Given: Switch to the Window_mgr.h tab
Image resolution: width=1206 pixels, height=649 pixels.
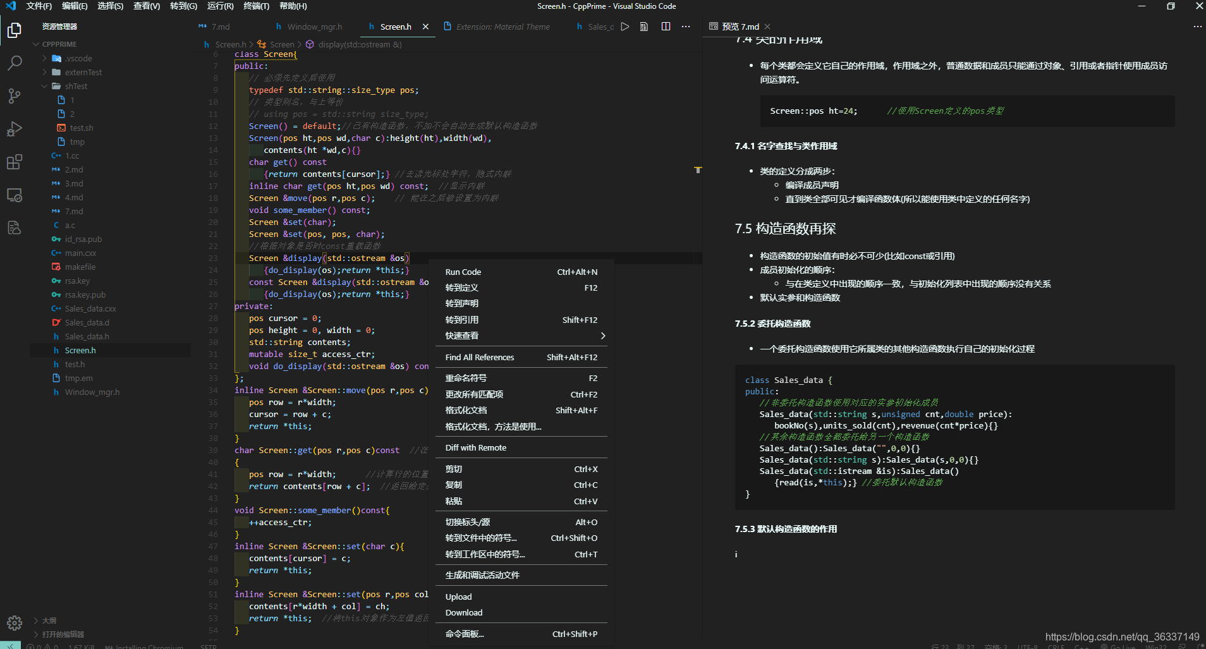Looking at the screenshot, I should tap(314, 27).
